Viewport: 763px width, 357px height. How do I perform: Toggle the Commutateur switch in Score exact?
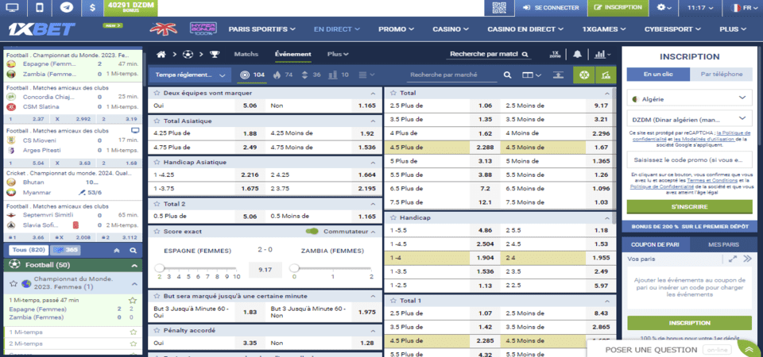(x=313, y=231)
